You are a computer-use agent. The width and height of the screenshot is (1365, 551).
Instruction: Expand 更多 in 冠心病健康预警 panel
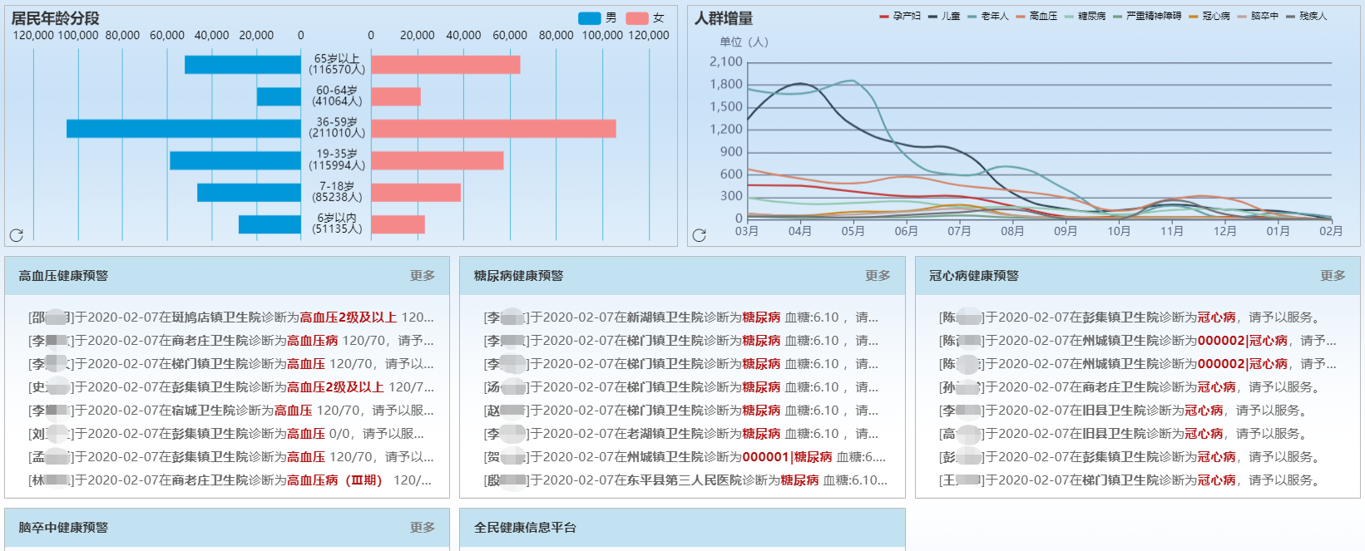click(x=1333, y=276)
